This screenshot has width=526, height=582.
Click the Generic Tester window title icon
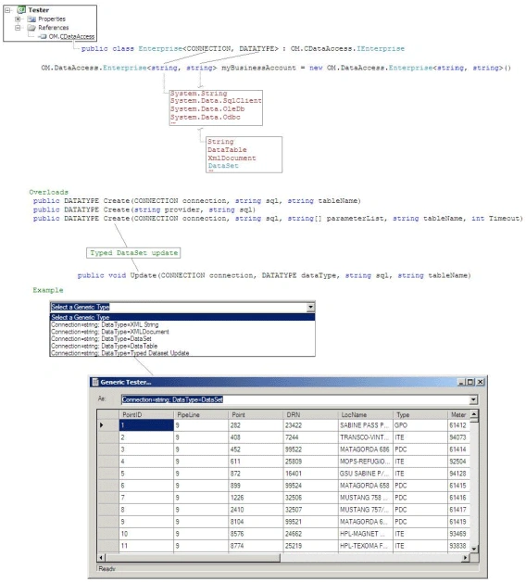[95, 382]
